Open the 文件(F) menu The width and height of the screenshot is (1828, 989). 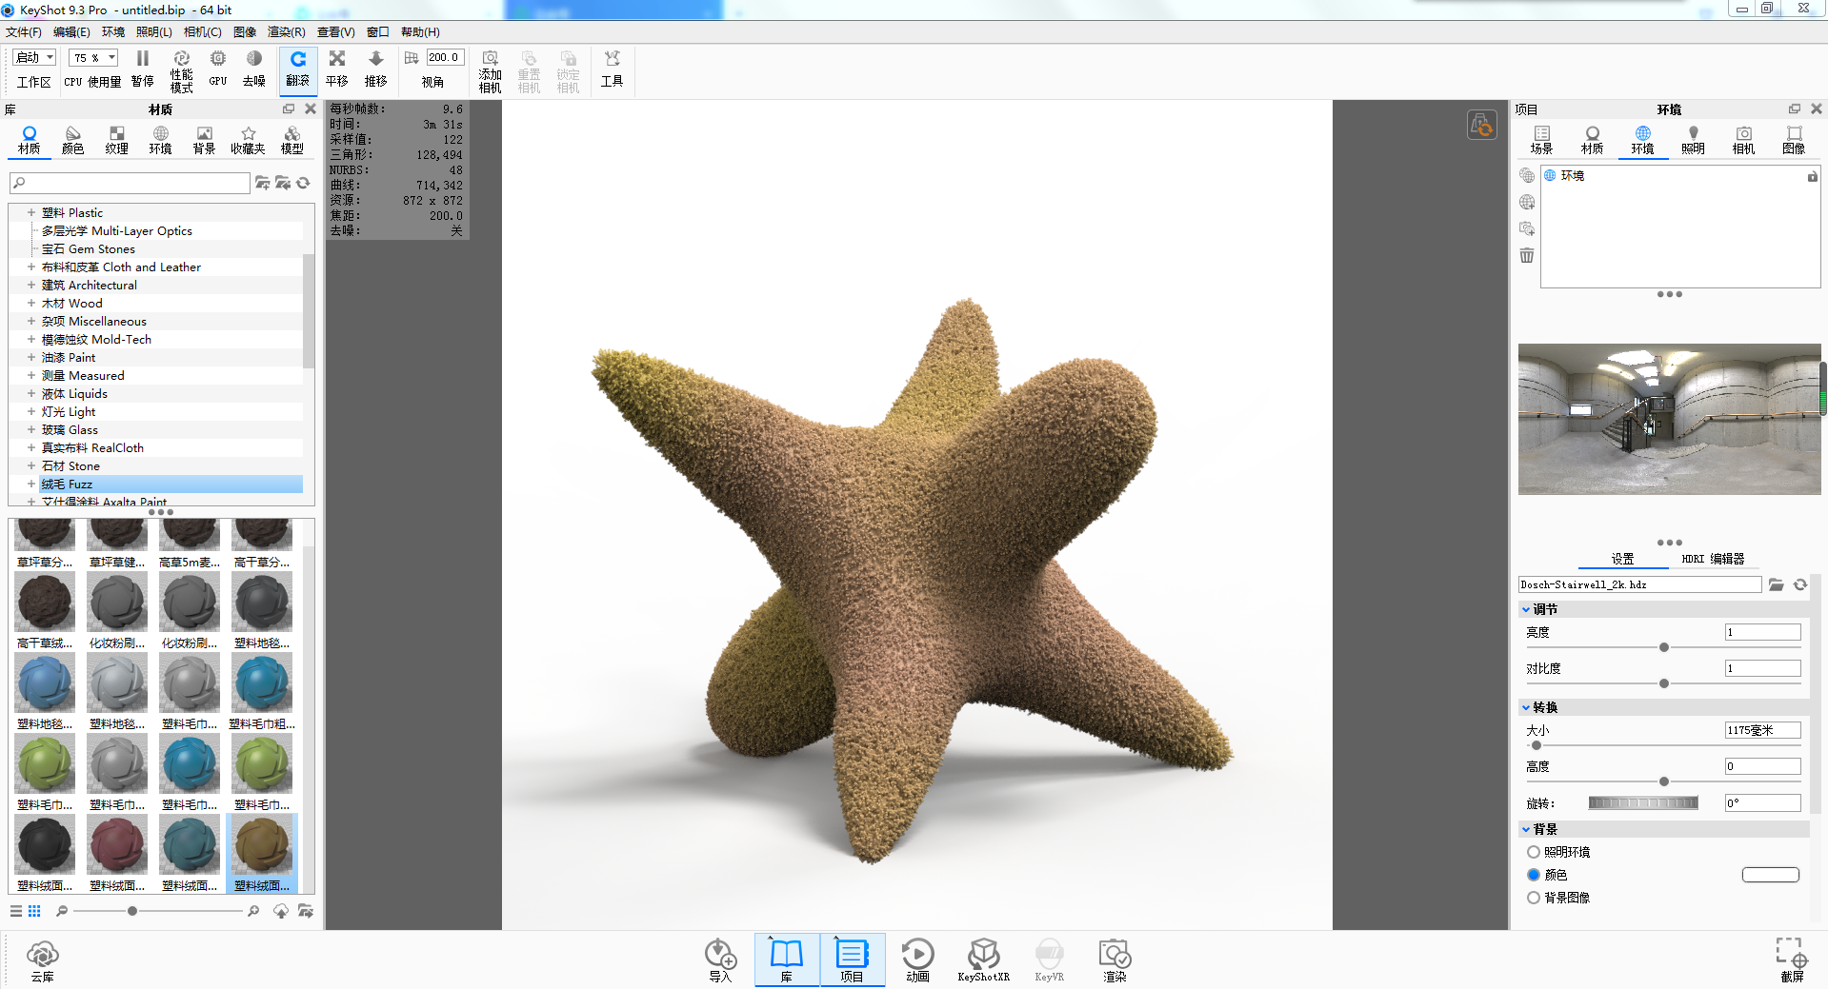point(24,32)
